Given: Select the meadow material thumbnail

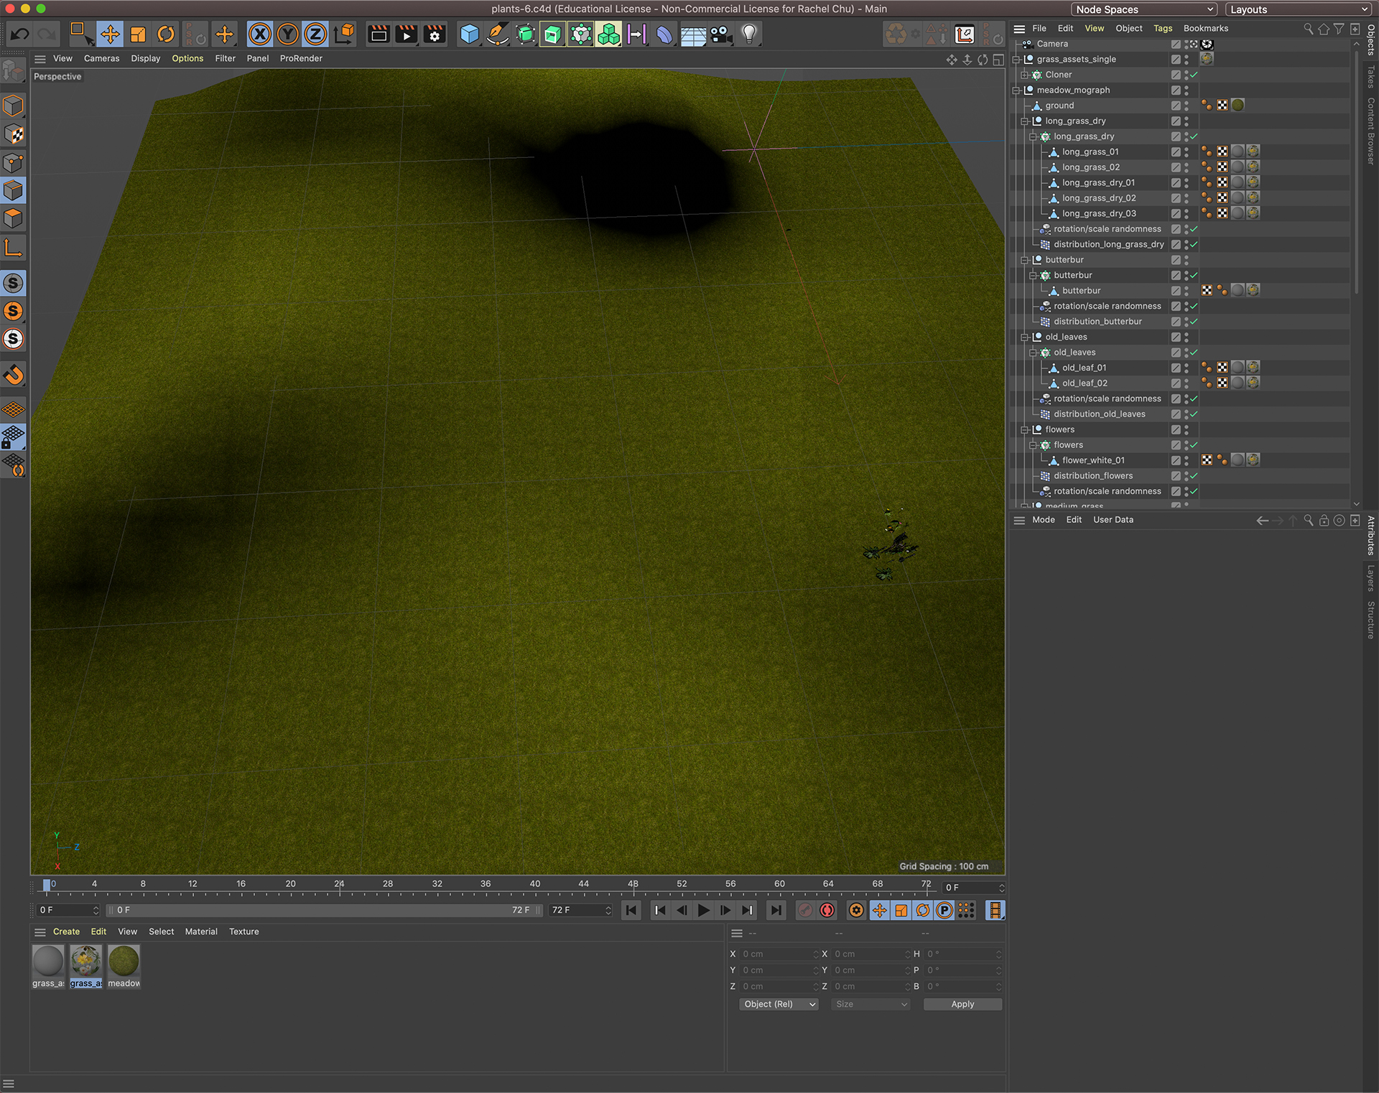Looking at the screenshot, I should coord(124,962).
